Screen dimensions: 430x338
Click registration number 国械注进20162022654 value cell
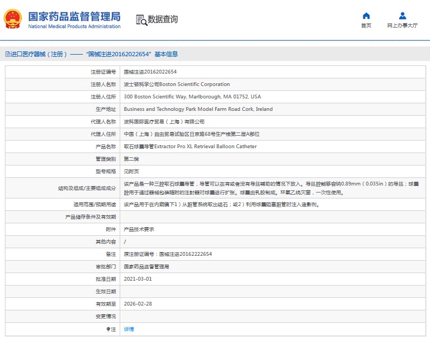pos(150,72)
